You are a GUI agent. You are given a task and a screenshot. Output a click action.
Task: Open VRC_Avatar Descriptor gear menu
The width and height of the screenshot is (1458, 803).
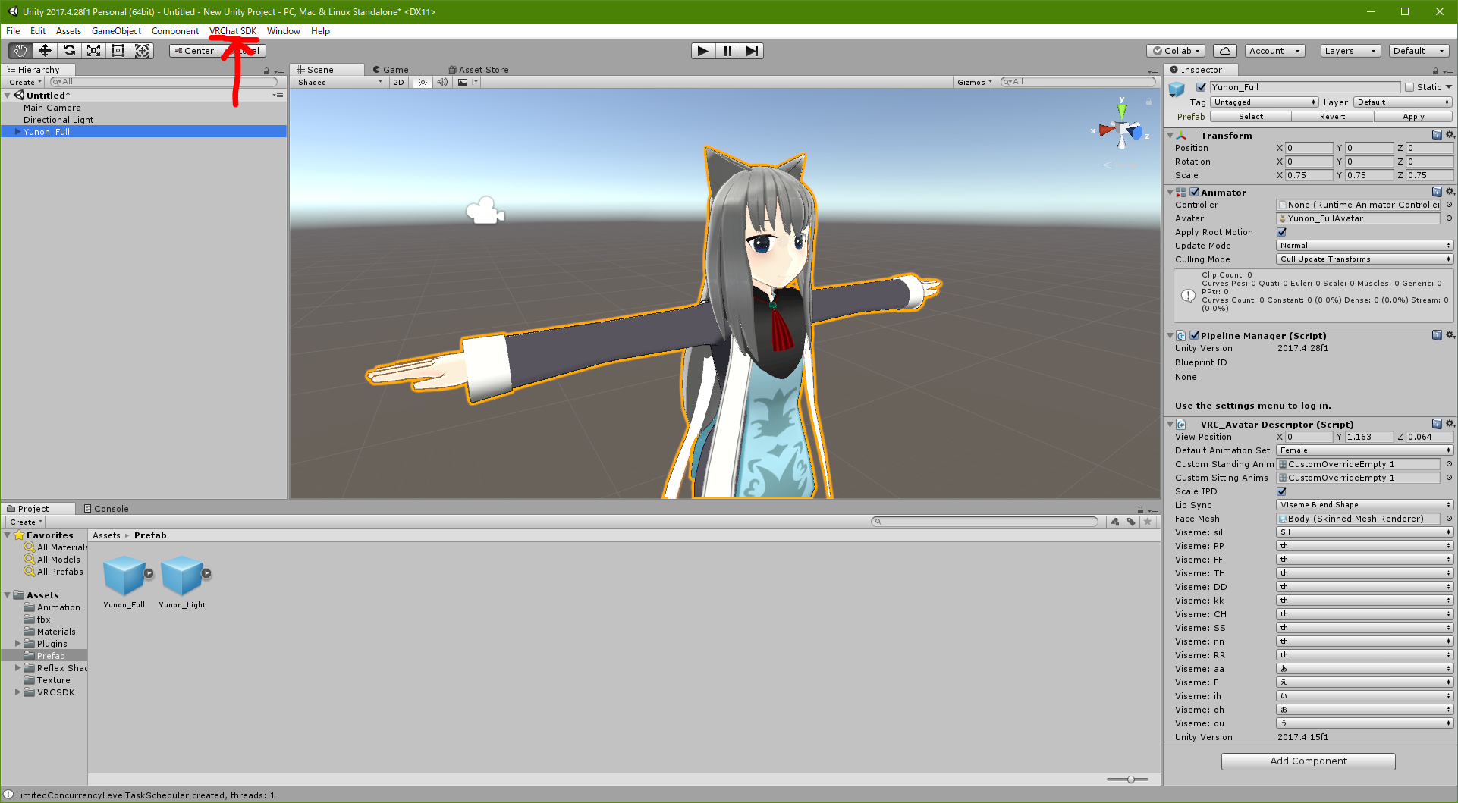(x=1450, y=424)
